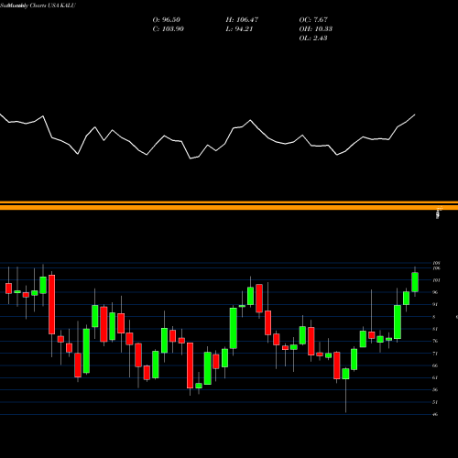The height and width of the screenshot is (458, 458).
Task: Click the 51 price axis label
Action: pos(436,402)
